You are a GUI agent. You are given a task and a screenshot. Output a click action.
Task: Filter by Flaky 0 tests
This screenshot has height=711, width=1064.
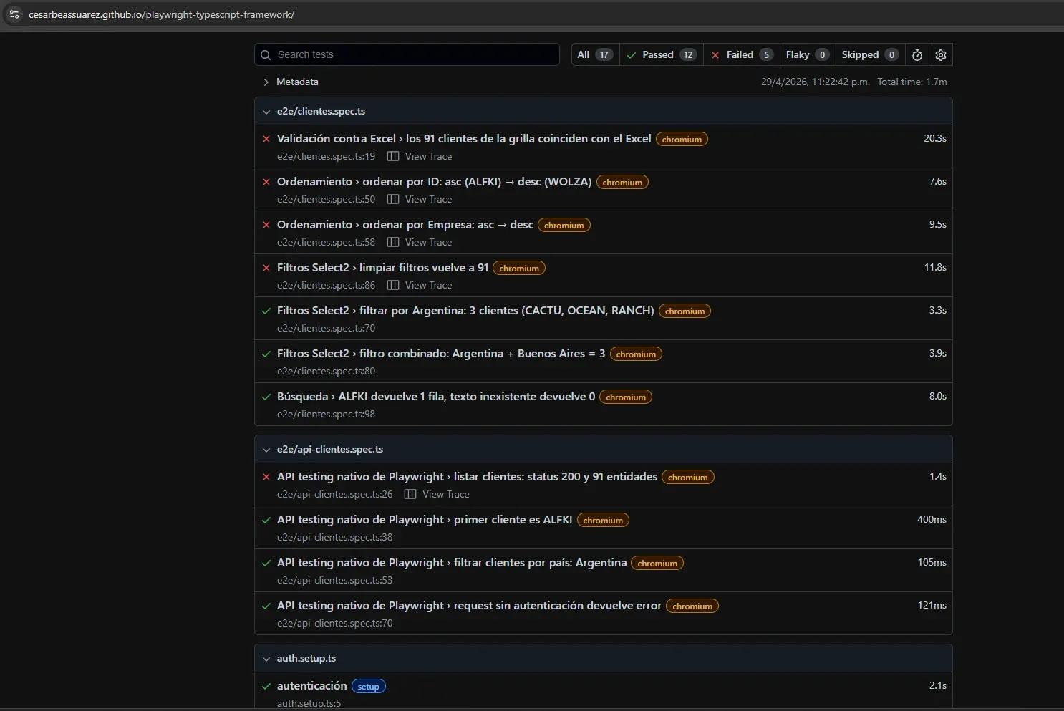coord(807,55)
